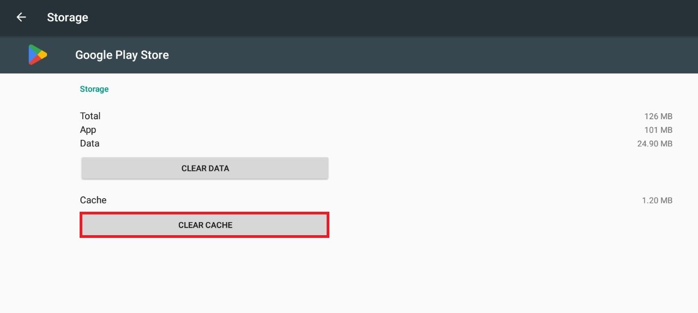The image size is (698, 313).
Task: Select the Total label
Action: [x=91, y=116]
